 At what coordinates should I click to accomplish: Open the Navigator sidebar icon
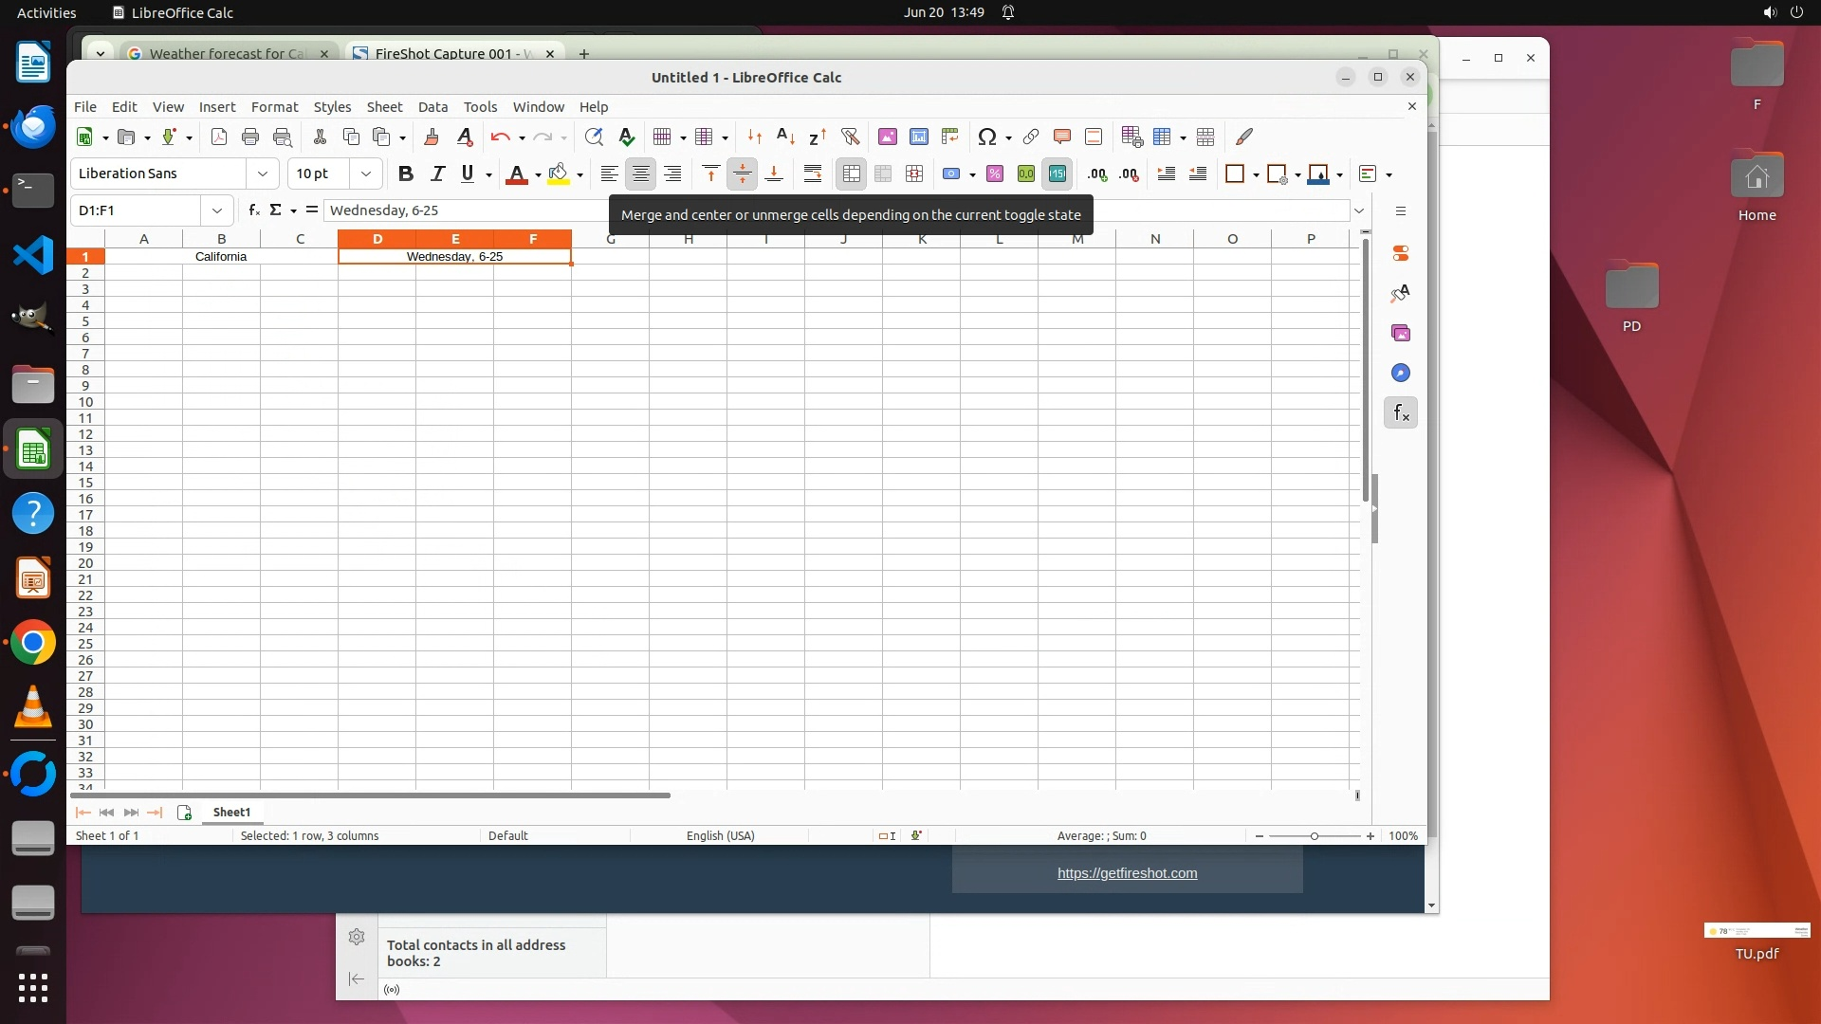click(x=1401, y=373)
